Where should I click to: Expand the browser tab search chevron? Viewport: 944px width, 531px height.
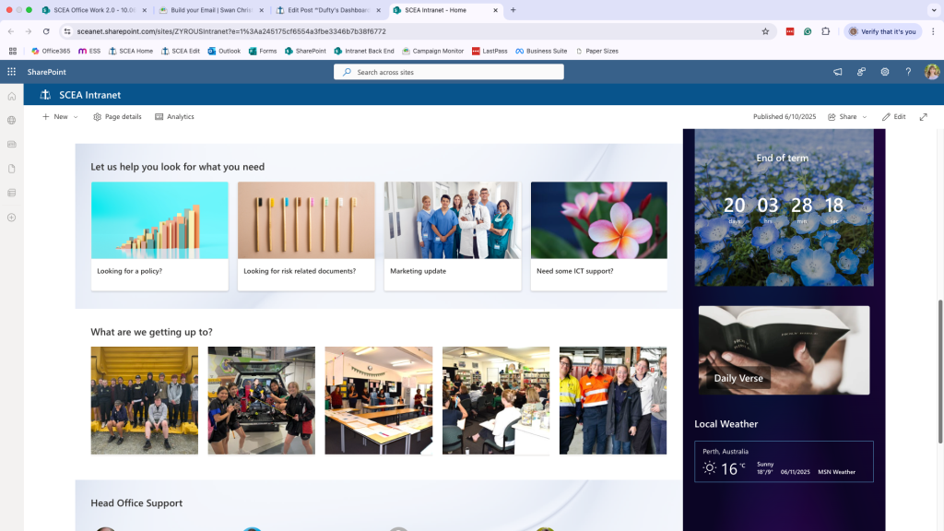[933, 10]
